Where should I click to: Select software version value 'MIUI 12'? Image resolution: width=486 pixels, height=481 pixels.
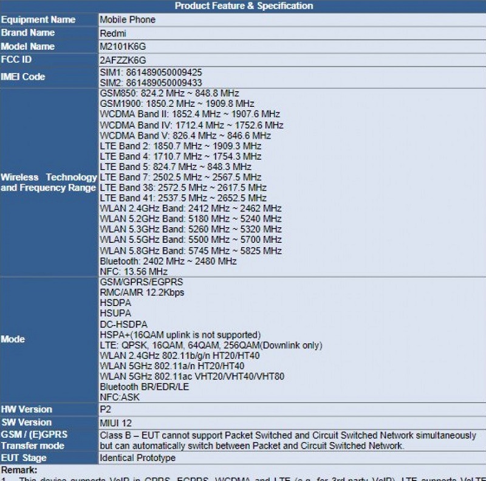[x=115, y=423]
